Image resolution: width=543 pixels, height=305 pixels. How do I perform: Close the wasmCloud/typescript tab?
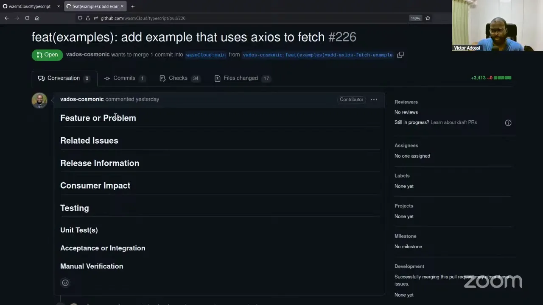pyautogui.click(x=59, y=6)
